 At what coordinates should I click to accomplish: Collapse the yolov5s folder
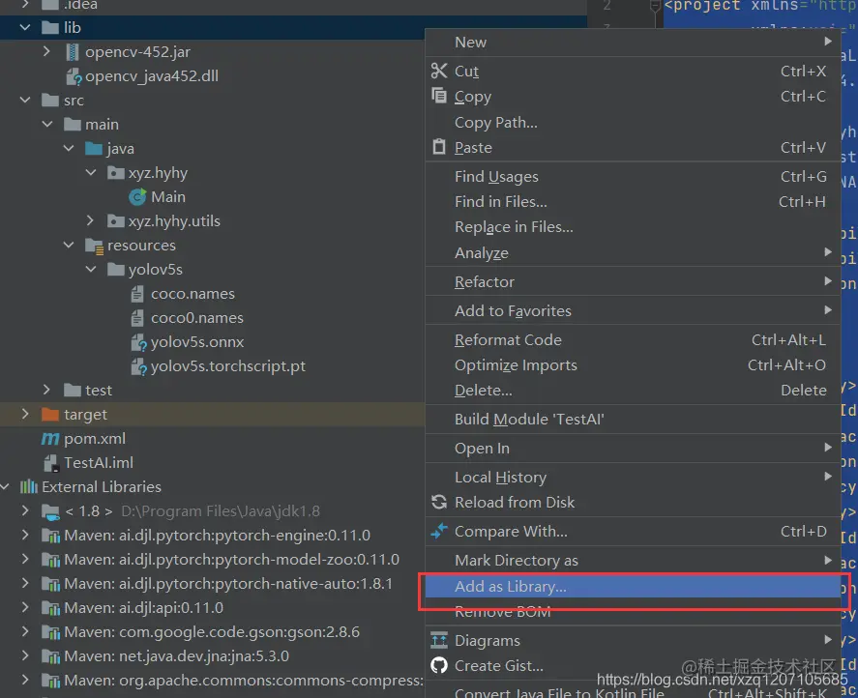[x=91, y=269]
